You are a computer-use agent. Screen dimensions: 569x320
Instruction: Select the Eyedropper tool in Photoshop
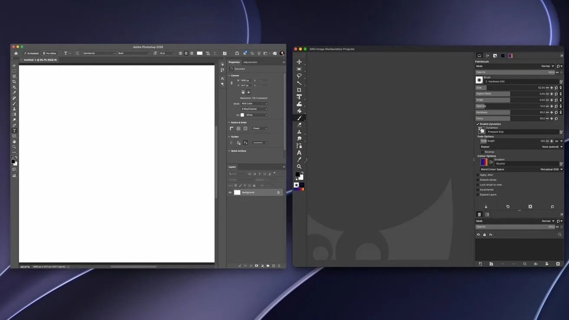(x=14, y=92)
